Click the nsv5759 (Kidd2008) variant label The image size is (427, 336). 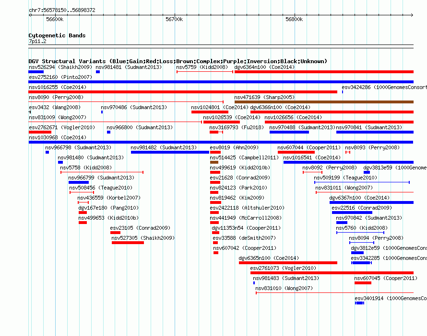coord(202,67)
